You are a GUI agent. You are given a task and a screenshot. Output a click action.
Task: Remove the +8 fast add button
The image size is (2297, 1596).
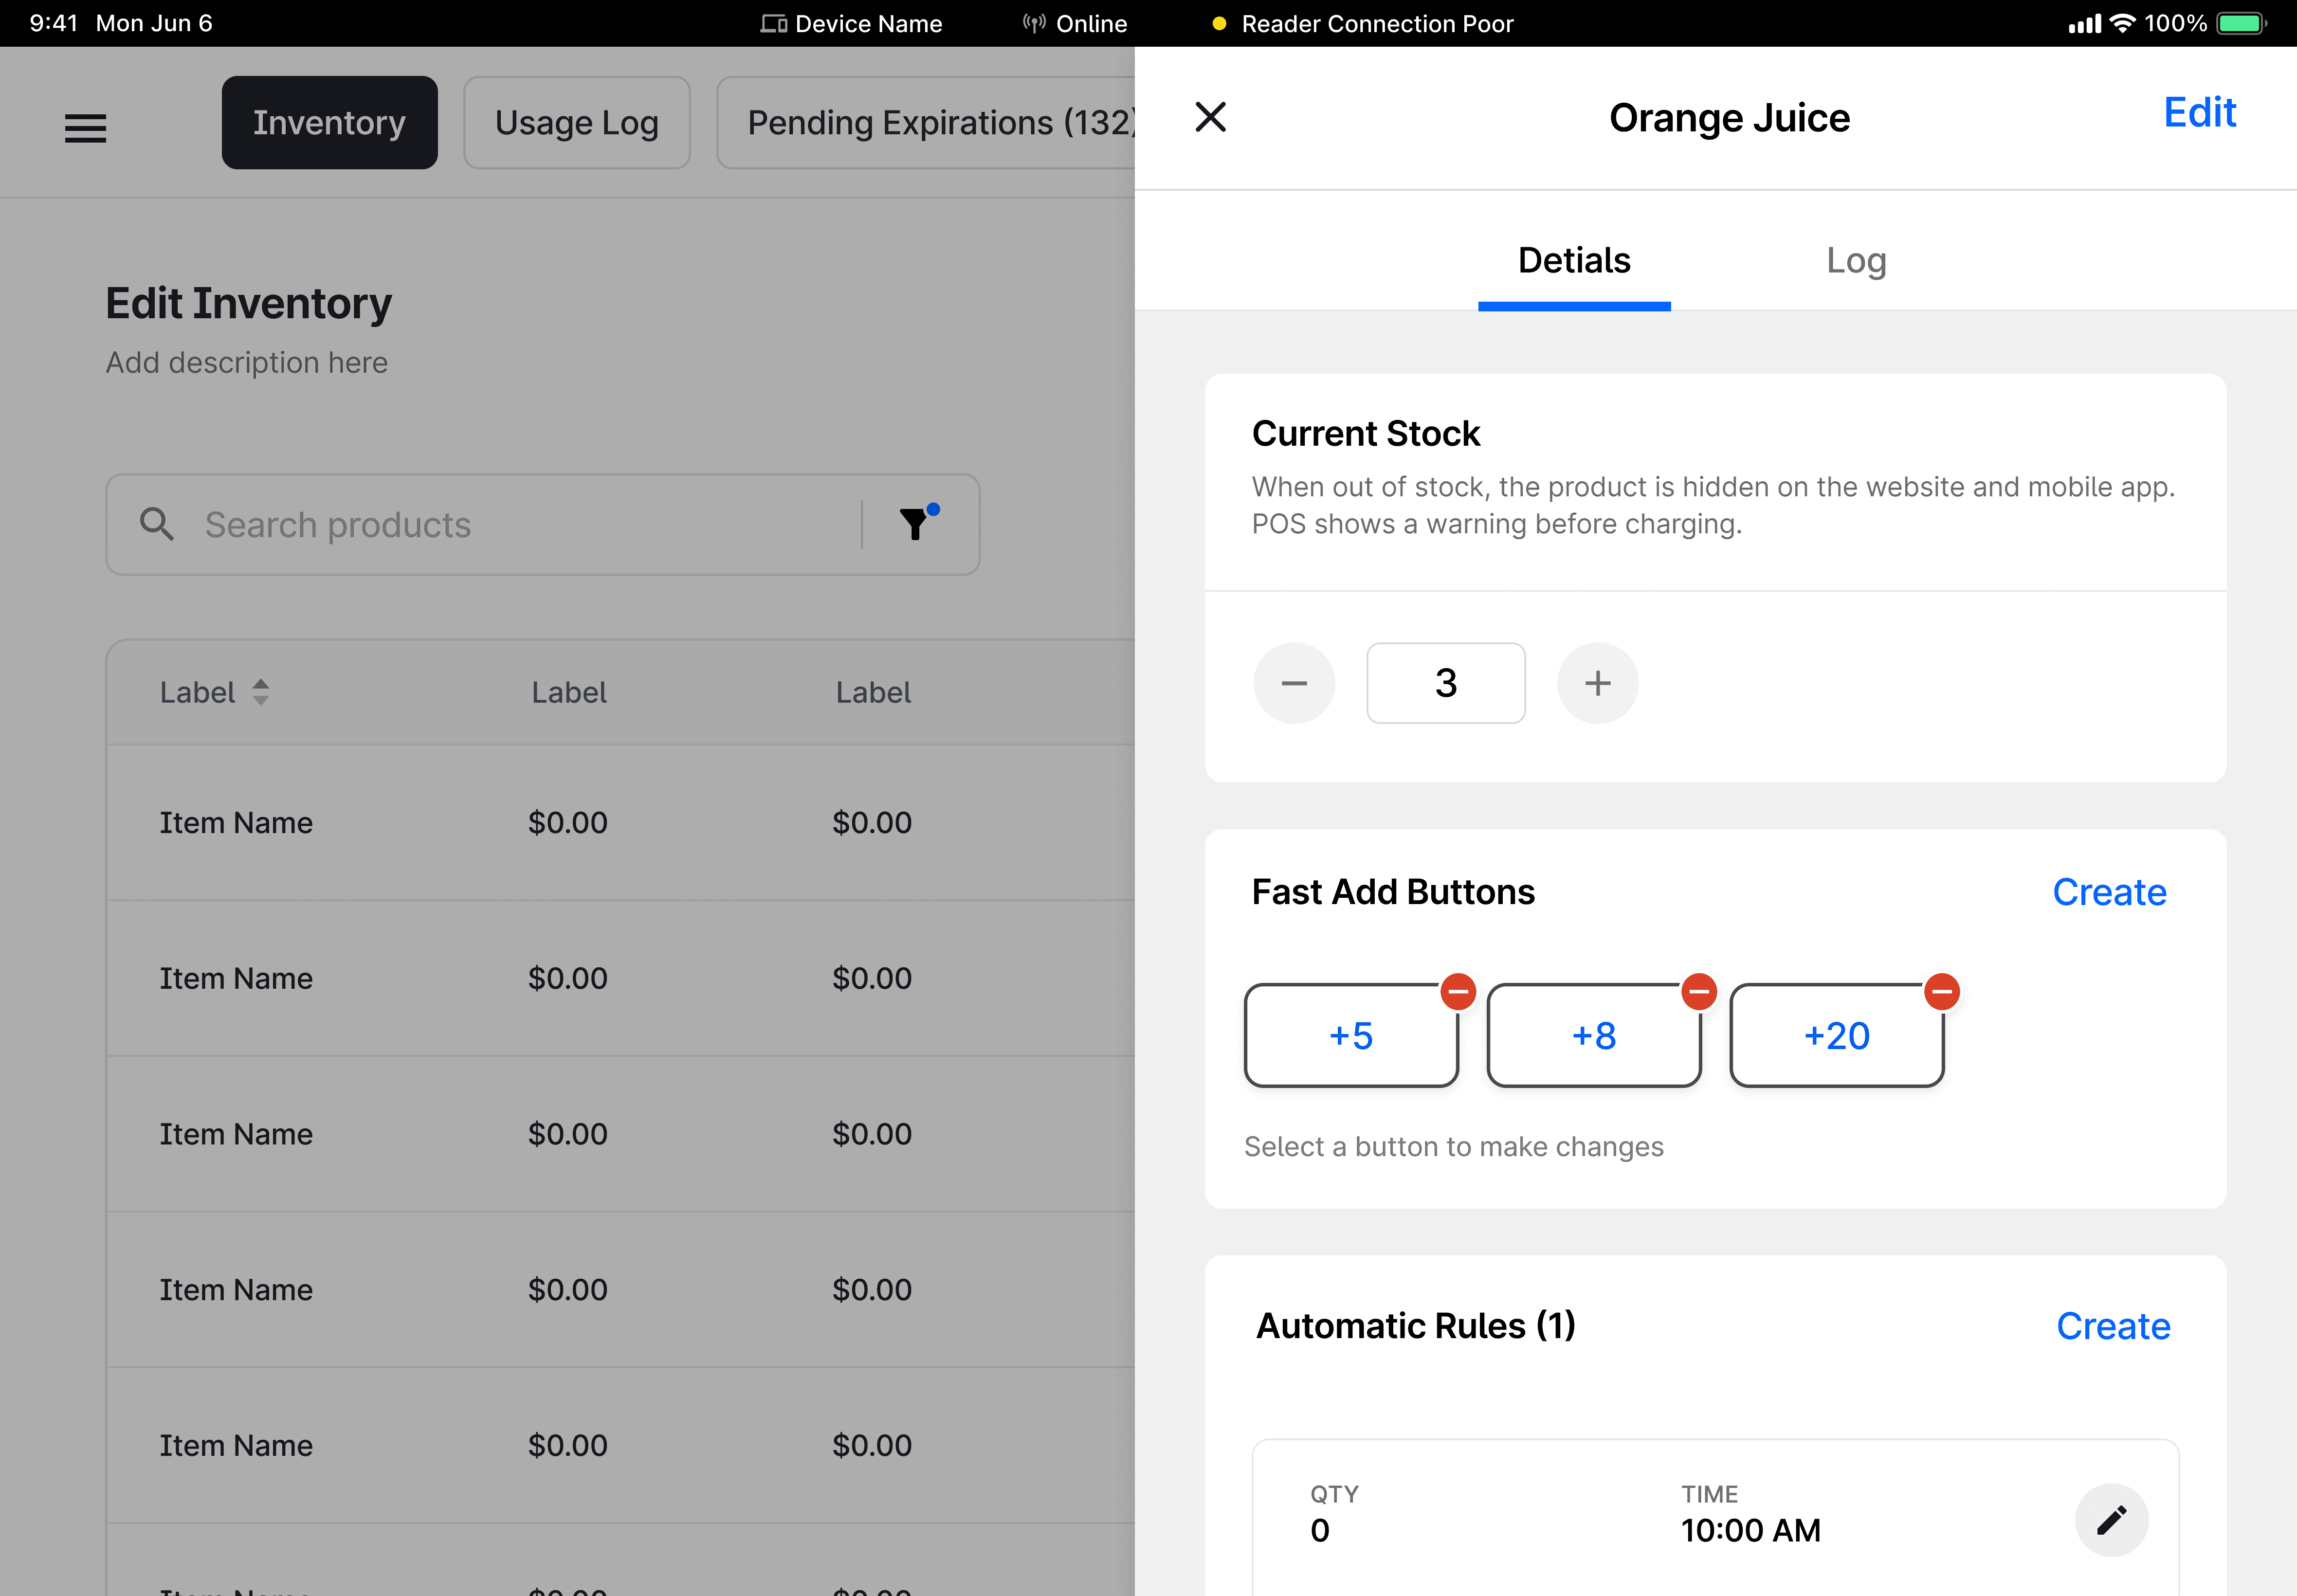[x=1699, y=992]
